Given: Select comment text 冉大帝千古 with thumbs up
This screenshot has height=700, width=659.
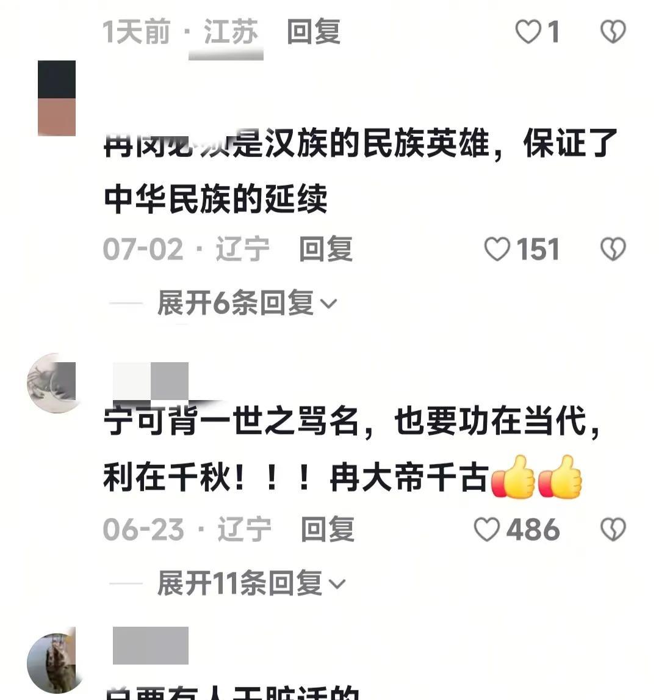Looking at the screenshot, I should tap(456, 477).
